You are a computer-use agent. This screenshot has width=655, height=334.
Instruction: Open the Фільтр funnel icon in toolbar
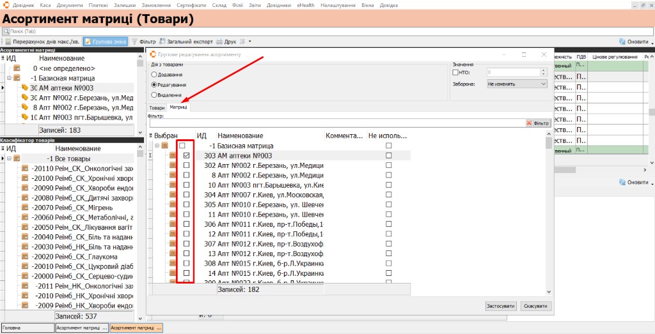[x=134, y=42]
